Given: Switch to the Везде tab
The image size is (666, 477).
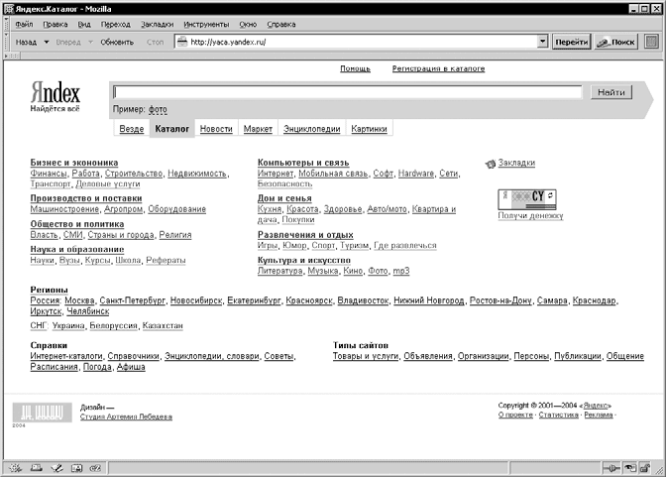Looking at the screenshot, I should coord(132,129).
